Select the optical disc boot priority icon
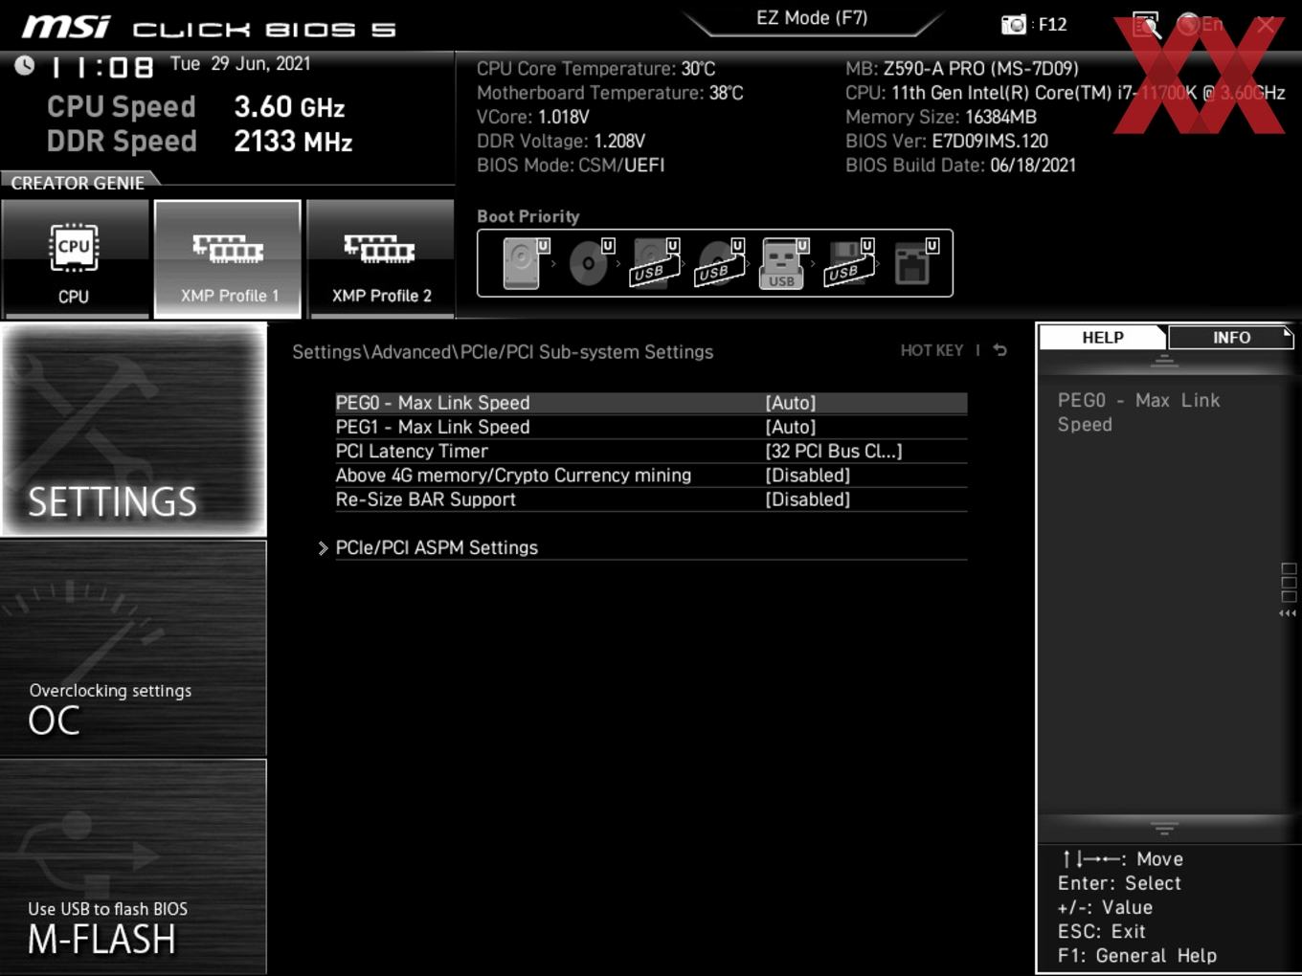 [x=590, y=263]
